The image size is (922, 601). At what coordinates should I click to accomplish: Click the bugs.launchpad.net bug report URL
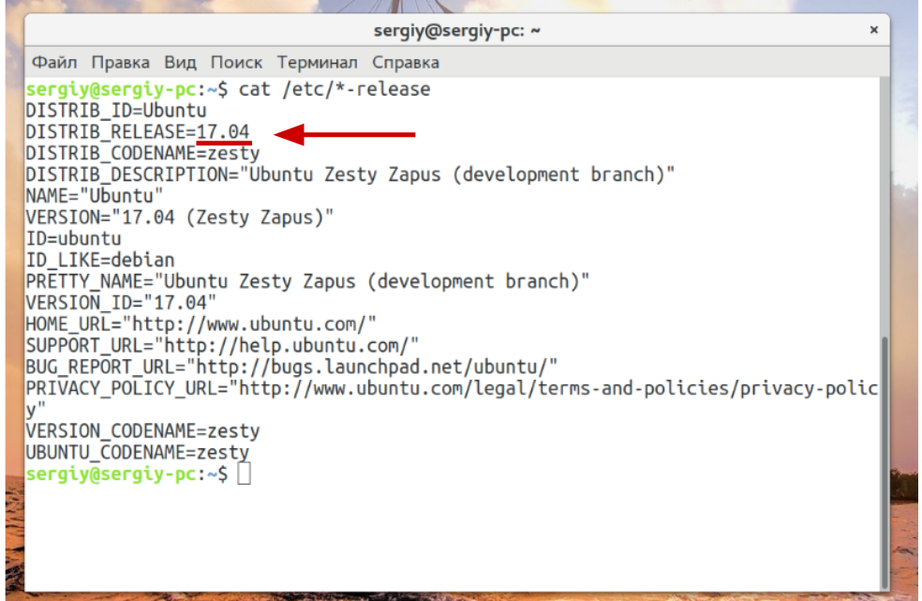(373, 367)
